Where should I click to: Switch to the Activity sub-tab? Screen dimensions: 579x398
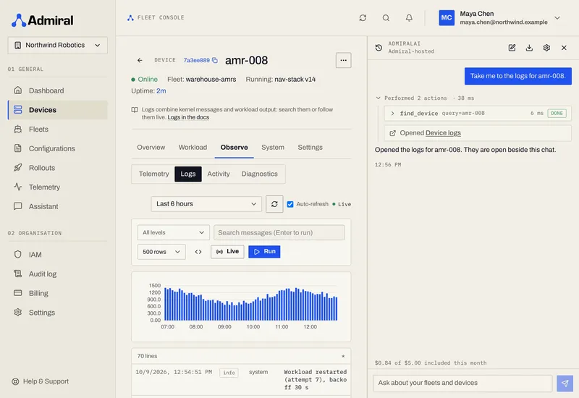tap(219, 174)
